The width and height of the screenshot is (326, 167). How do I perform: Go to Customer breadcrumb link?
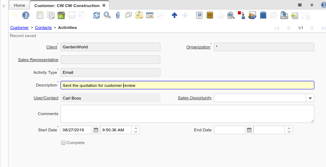coord(19,28)
